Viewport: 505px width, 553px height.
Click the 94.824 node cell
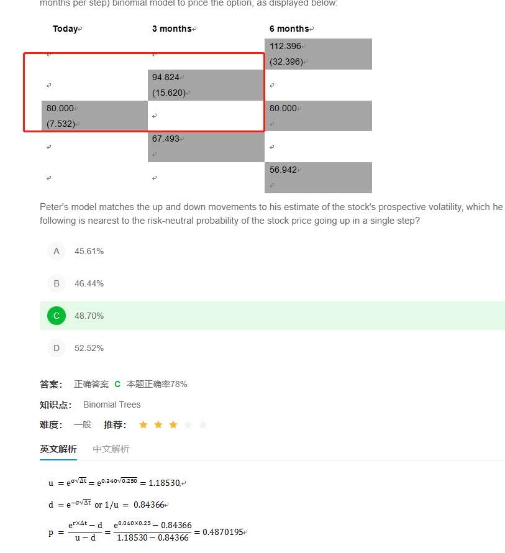(x=206, y=85)
